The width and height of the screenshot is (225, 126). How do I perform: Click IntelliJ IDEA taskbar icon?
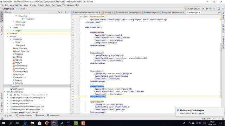click(54, 123)
